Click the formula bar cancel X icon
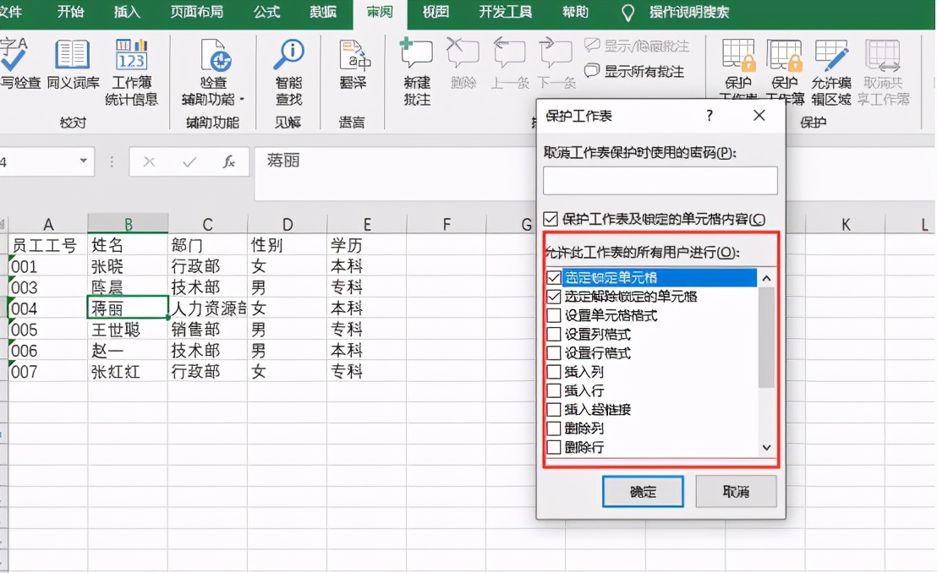This screenshot has height=573, width=937. tap(150, 162)
